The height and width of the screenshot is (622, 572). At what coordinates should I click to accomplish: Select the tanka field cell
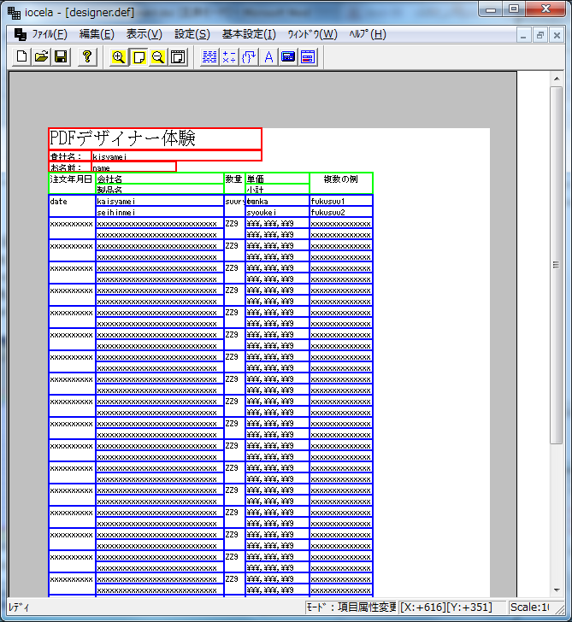click(x=277, y=201)
